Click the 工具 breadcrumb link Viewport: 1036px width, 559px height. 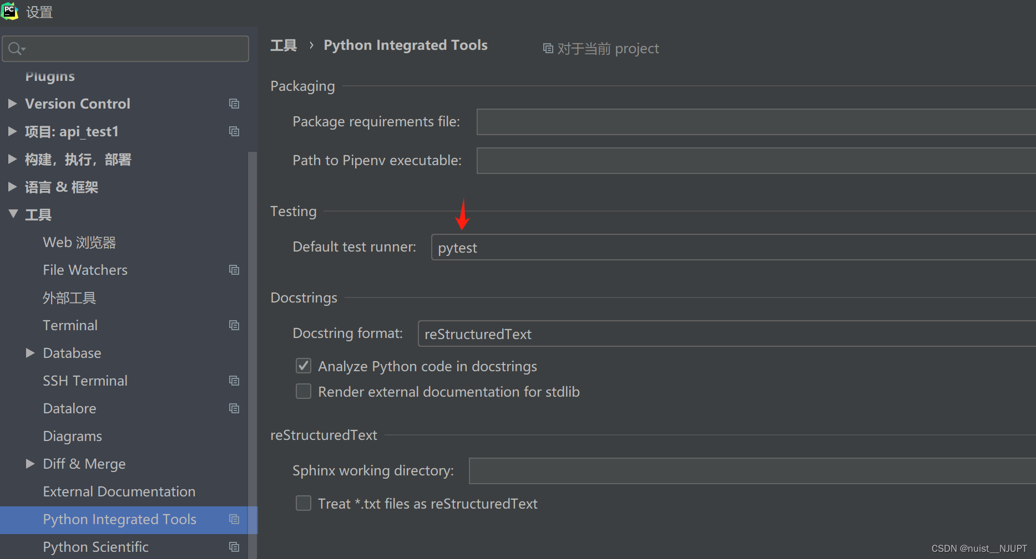tap(284, 45)
